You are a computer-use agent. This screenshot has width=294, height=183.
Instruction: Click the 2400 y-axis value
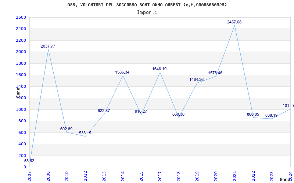coord(21,29)
